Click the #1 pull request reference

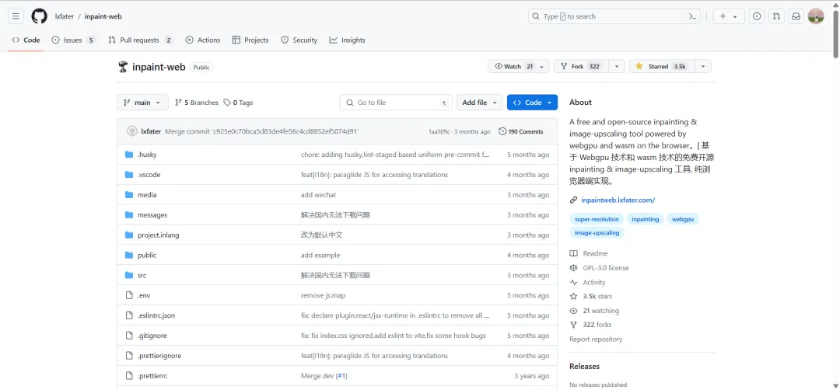(x=341, y=376)
